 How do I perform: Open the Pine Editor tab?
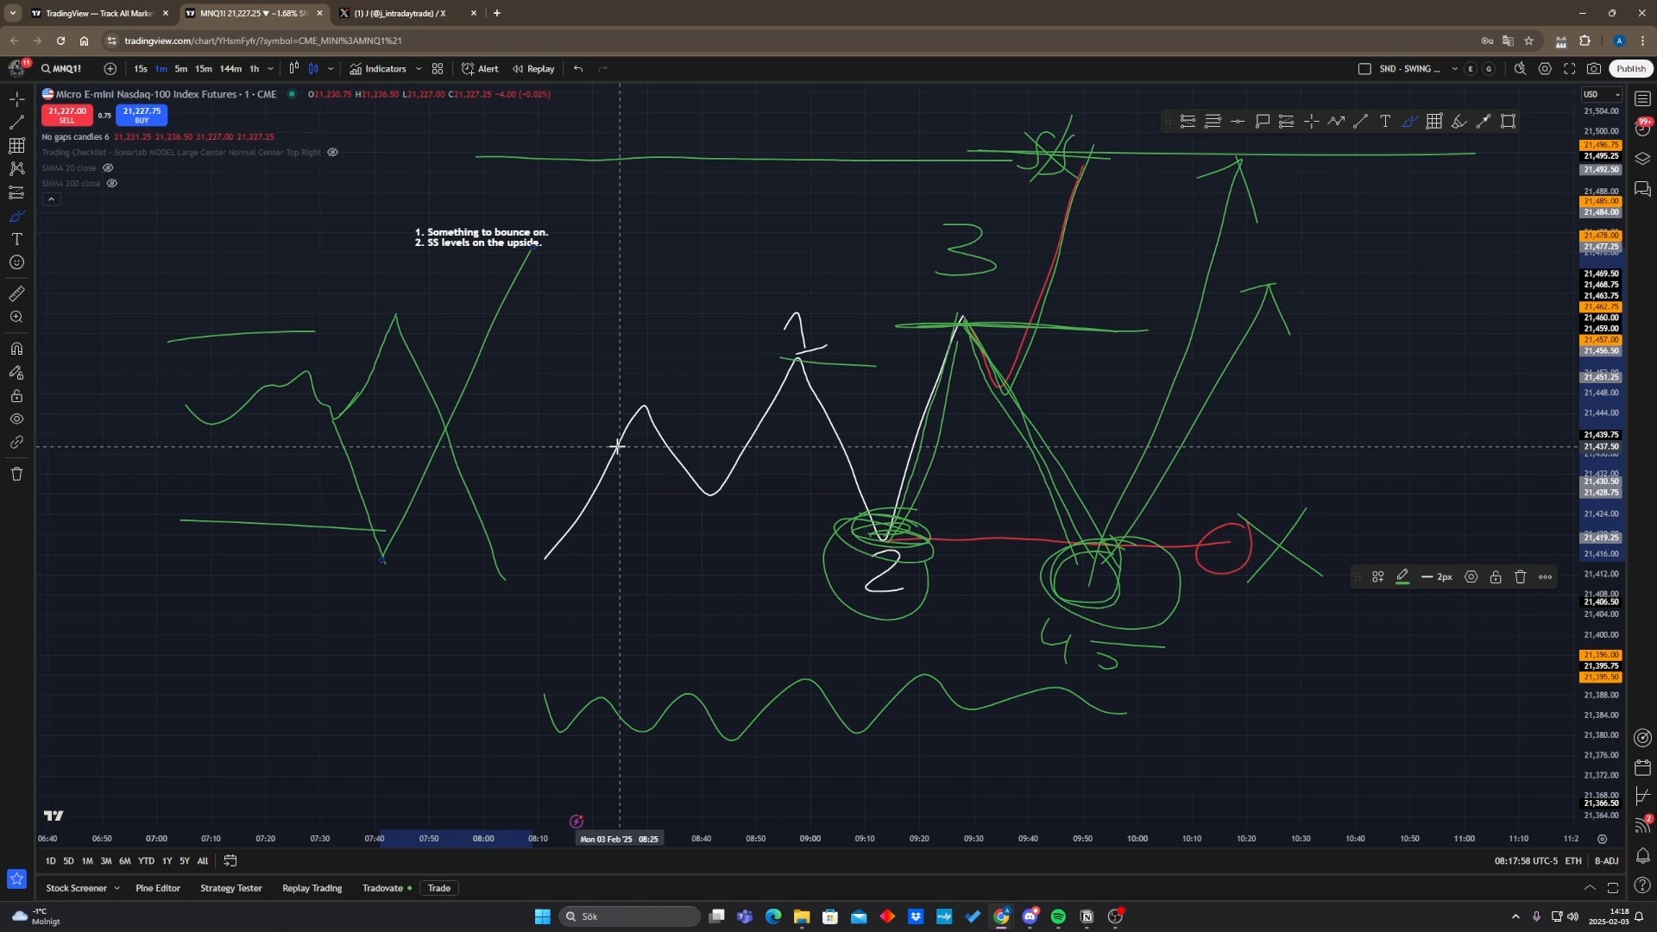pyautogui.click(x=158, y=888)
